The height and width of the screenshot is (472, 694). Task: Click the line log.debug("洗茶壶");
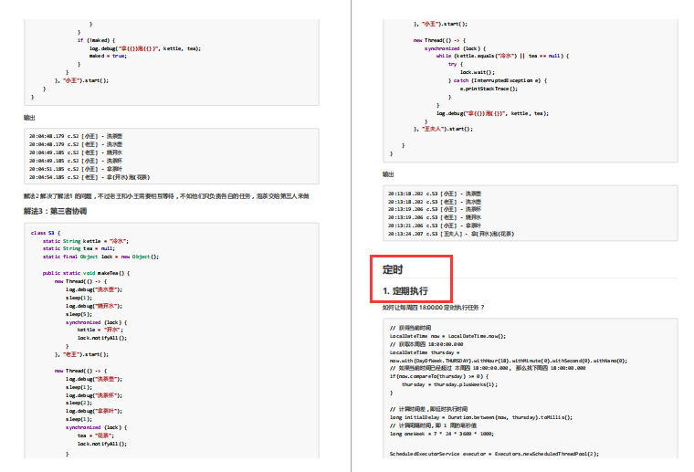pyautogui.click(x=94, y=379)
